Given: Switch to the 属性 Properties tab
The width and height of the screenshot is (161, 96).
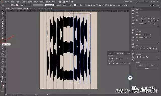Looking at the screenshot, I should (x=137, y=10).
